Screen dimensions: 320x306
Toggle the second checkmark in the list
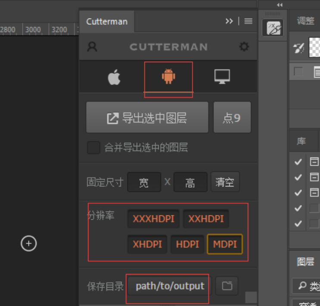click(x=298, y=177)
